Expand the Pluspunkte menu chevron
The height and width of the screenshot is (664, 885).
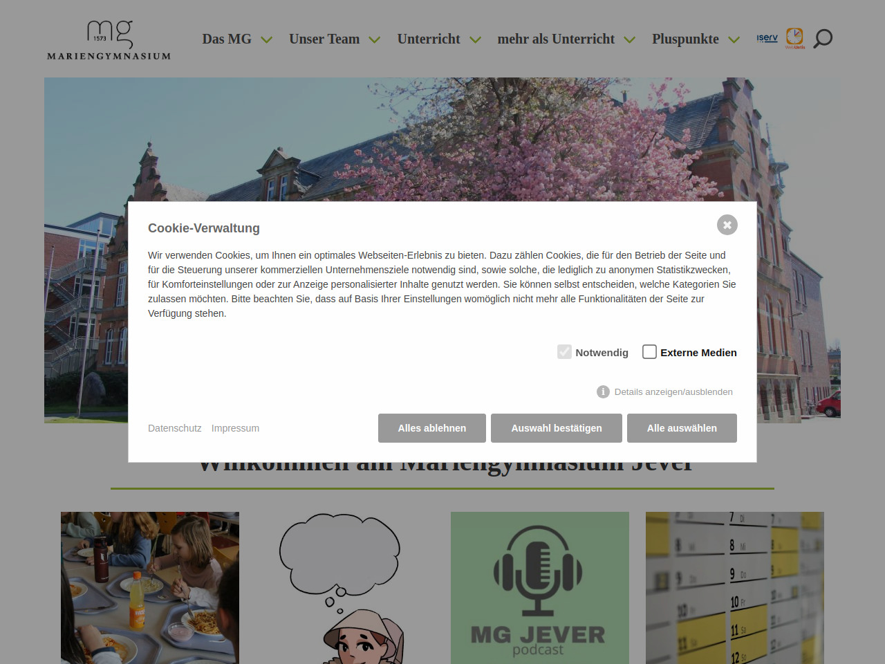tap(734, 40)
